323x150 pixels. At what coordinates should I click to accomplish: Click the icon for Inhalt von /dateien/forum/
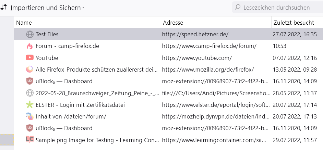click(x=30, y=116)
